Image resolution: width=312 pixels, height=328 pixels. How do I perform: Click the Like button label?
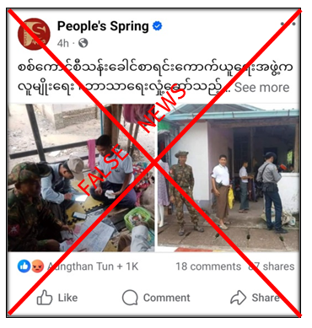click(67, 298)
